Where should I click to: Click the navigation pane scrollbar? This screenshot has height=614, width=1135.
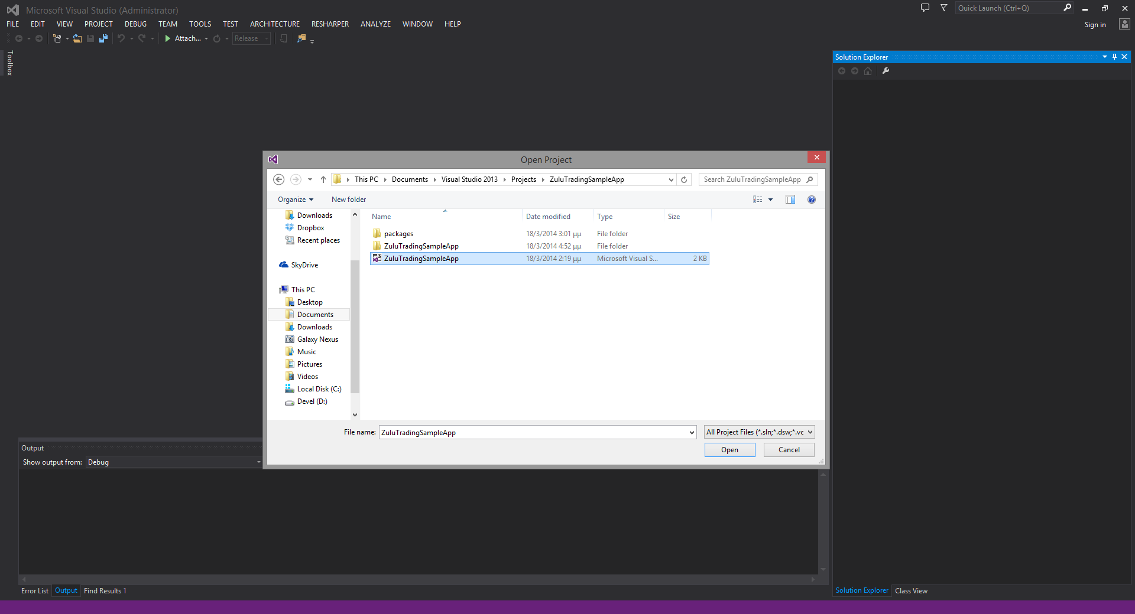(x=355, y=326)
